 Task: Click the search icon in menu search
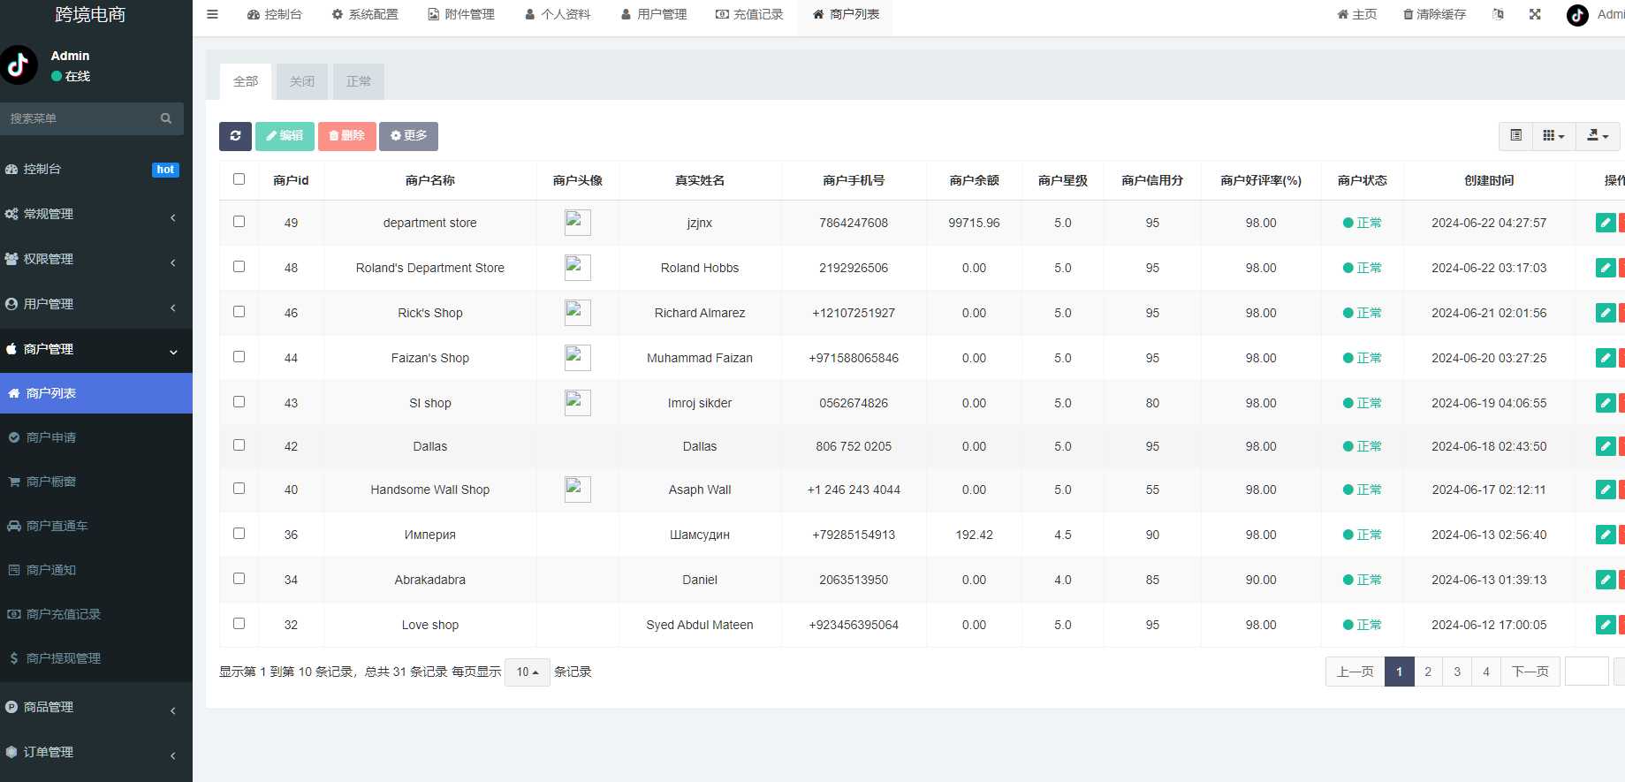pos(166,118)
